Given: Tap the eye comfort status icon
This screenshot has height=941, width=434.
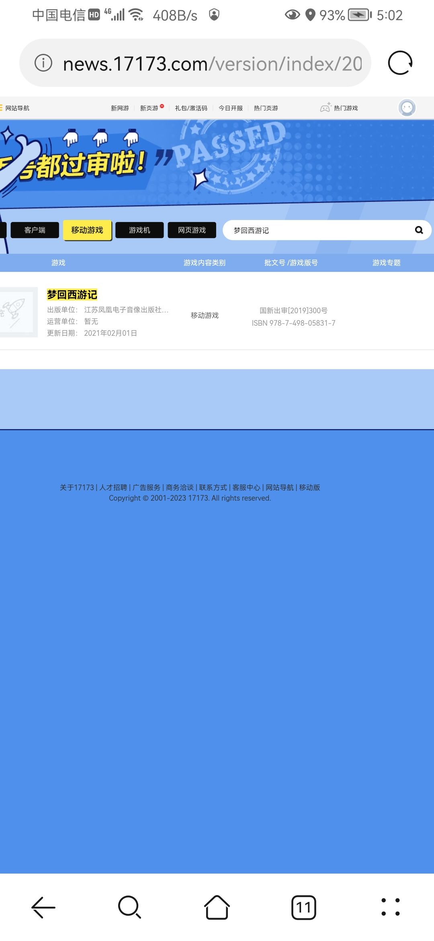Looking at the screenshot, I should point(292,15).
